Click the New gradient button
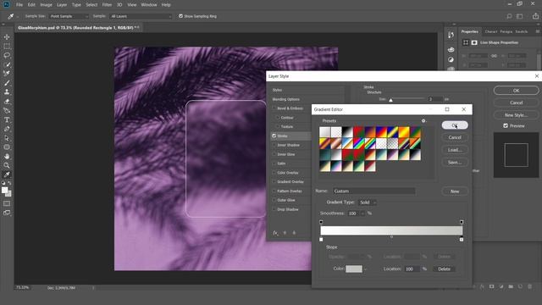The image size is (542, 305). tap(455, 191)
